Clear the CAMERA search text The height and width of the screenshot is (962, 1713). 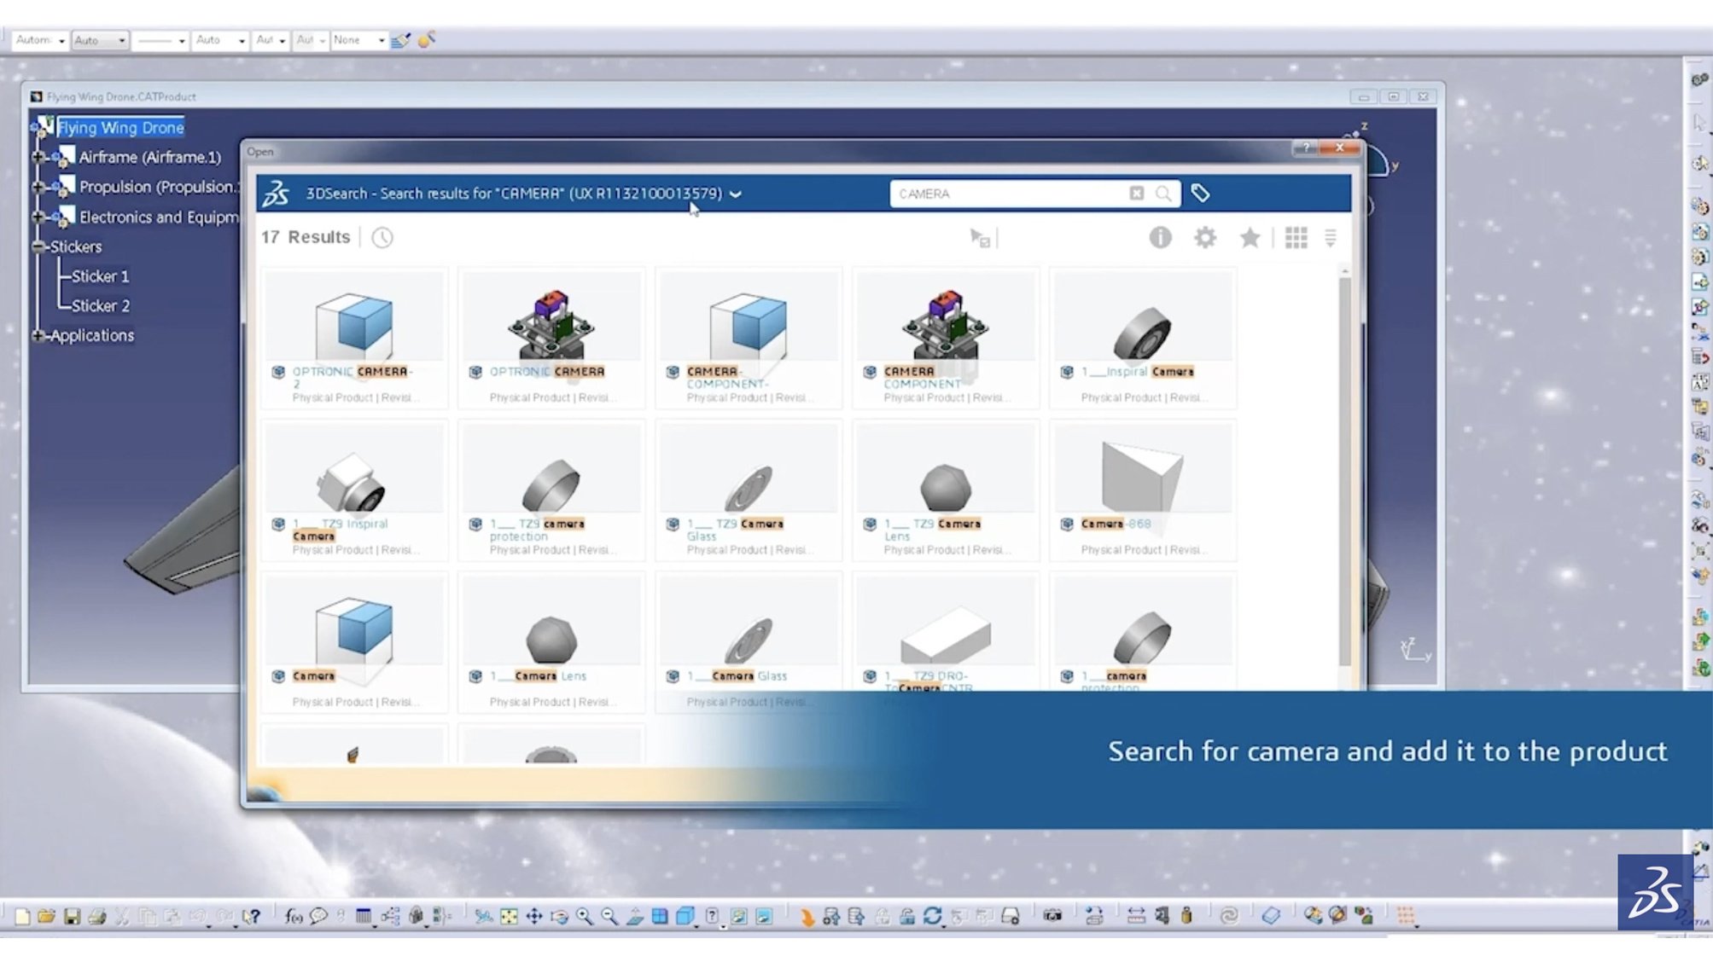coord(1136,194)
